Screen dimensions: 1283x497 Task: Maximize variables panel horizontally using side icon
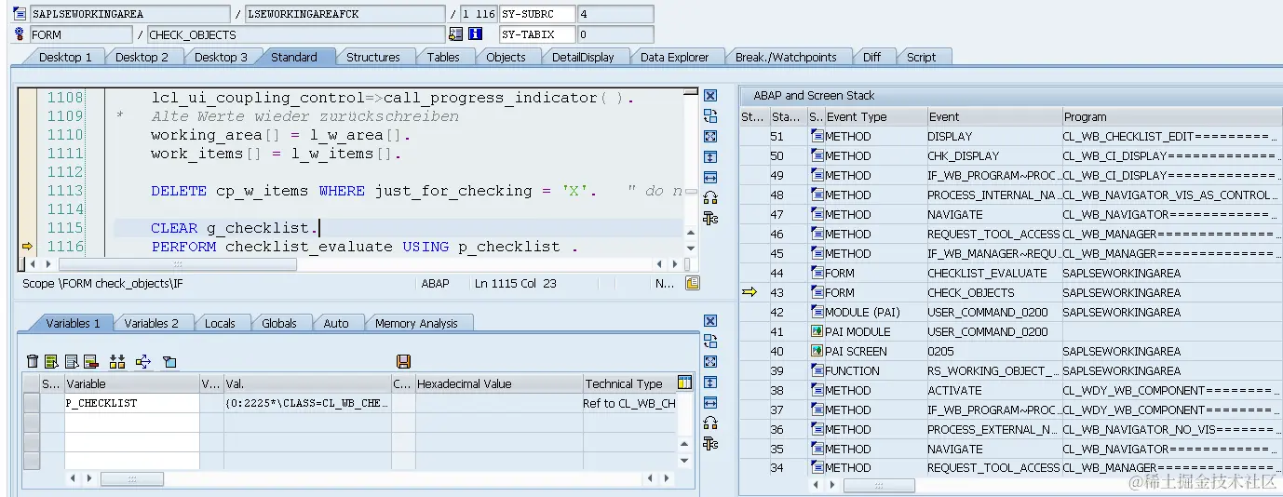(710, 403)
